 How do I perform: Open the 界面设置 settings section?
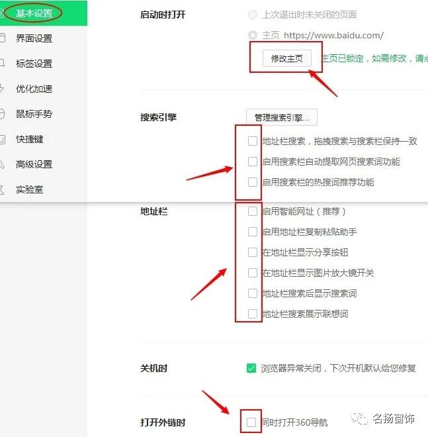[x=34, y=38]
